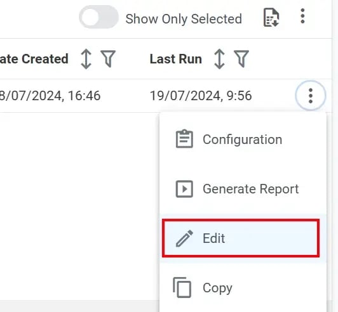The height and width of the screenshot is (312, 338).
Task: Select Configuration from the context menu
Action: click(243, 140)
